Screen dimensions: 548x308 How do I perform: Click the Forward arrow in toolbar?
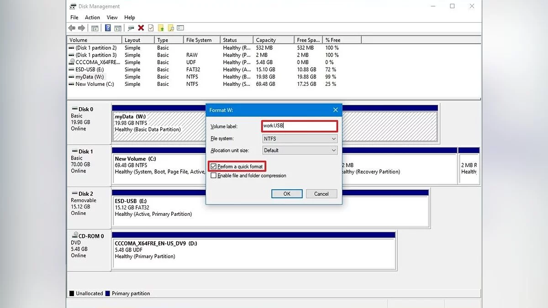81,28
